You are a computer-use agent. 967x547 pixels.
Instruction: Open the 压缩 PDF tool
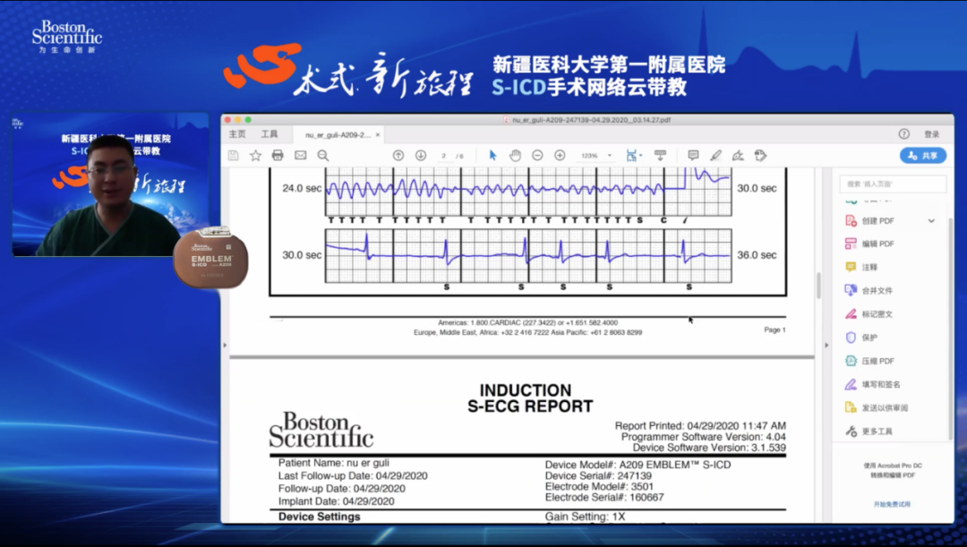pyautogui.click(x=870, y=362)
